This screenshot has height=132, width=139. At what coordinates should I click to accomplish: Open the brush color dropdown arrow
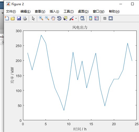tap(76, 18)
